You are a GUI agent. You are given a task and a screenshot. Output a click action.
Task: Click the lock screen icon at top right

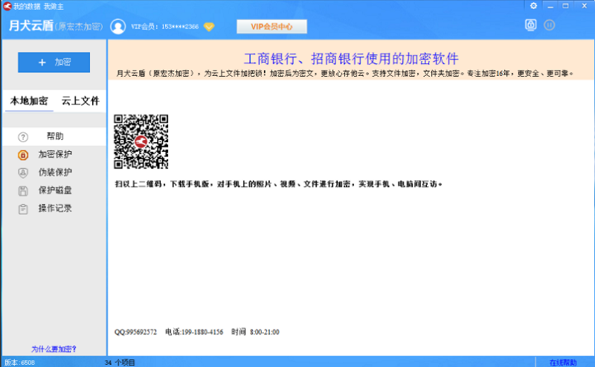click(530, 25)
